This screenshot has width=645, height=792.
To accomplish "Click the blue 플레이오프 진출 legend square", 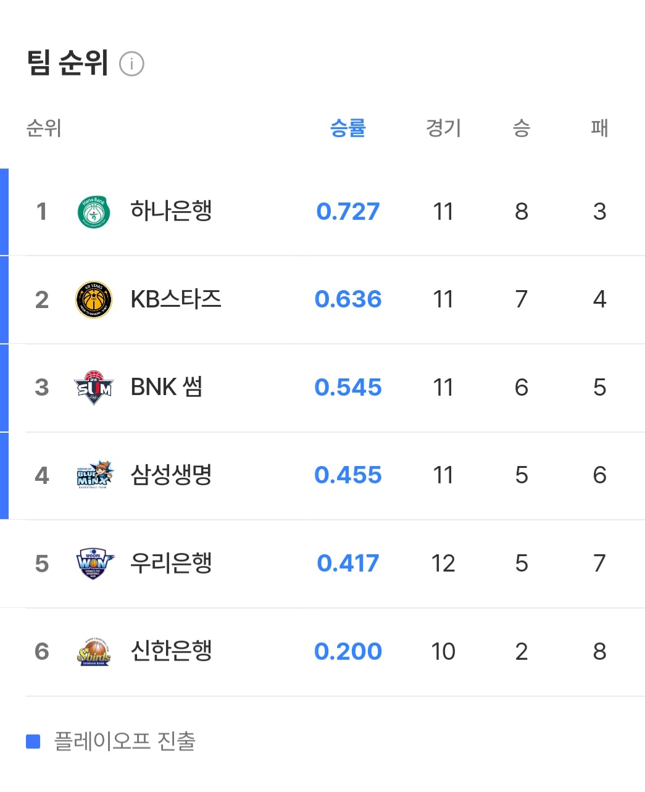I will (33, 741).
